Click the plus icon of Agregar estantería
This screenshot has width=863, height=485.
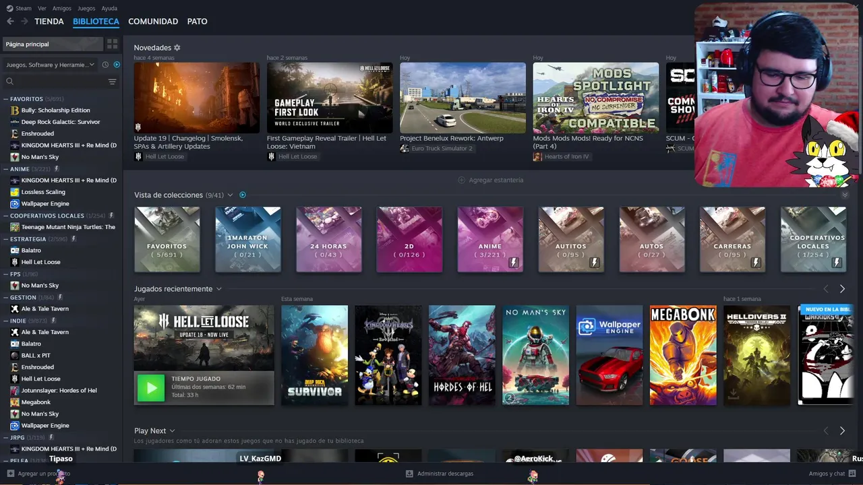[x=462, y=180]
